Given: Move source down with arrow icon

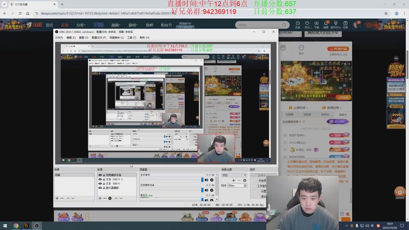Looking at the screenshot, I should coord(121,198).
